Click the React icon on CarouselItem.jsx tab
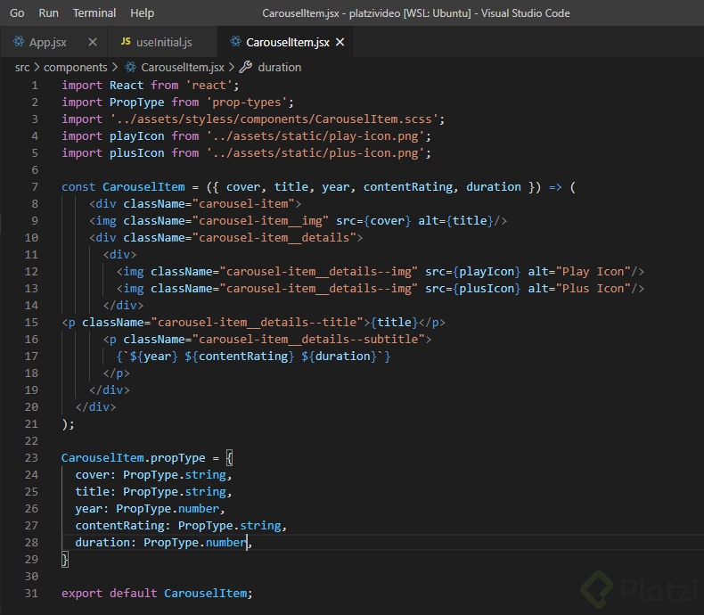The width and height of the screenshot is (704, 615). [x=235, y=42]
